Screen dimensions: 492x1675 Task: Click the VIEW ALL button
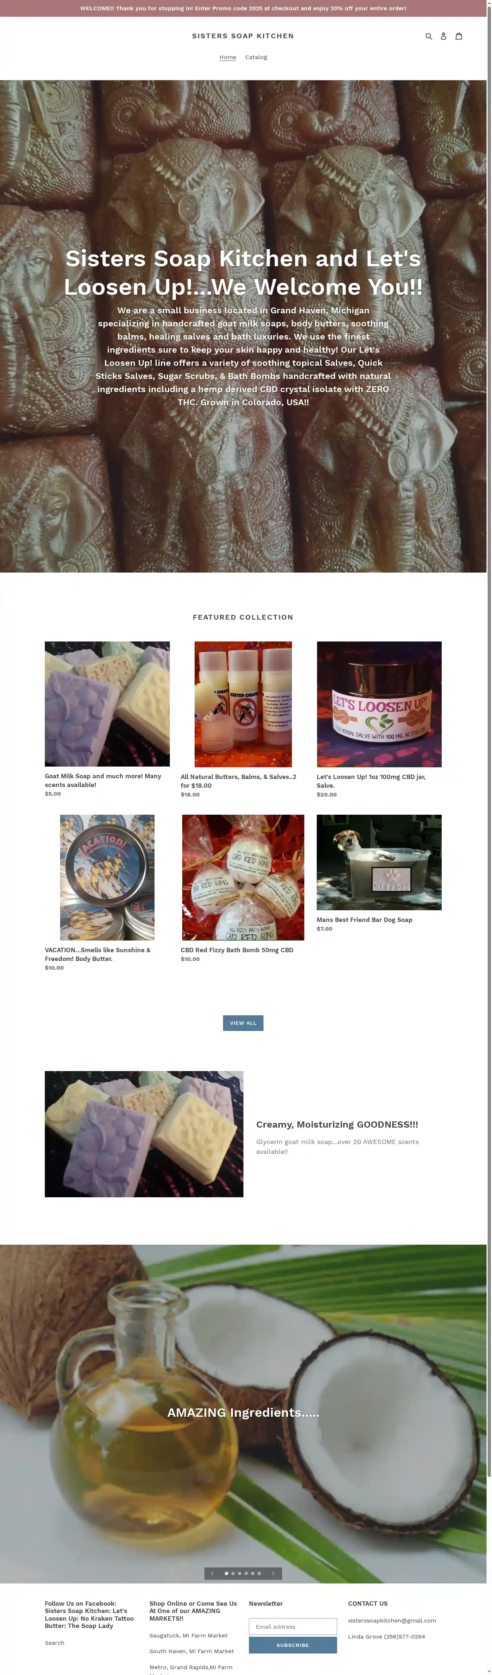(243, 1023)
